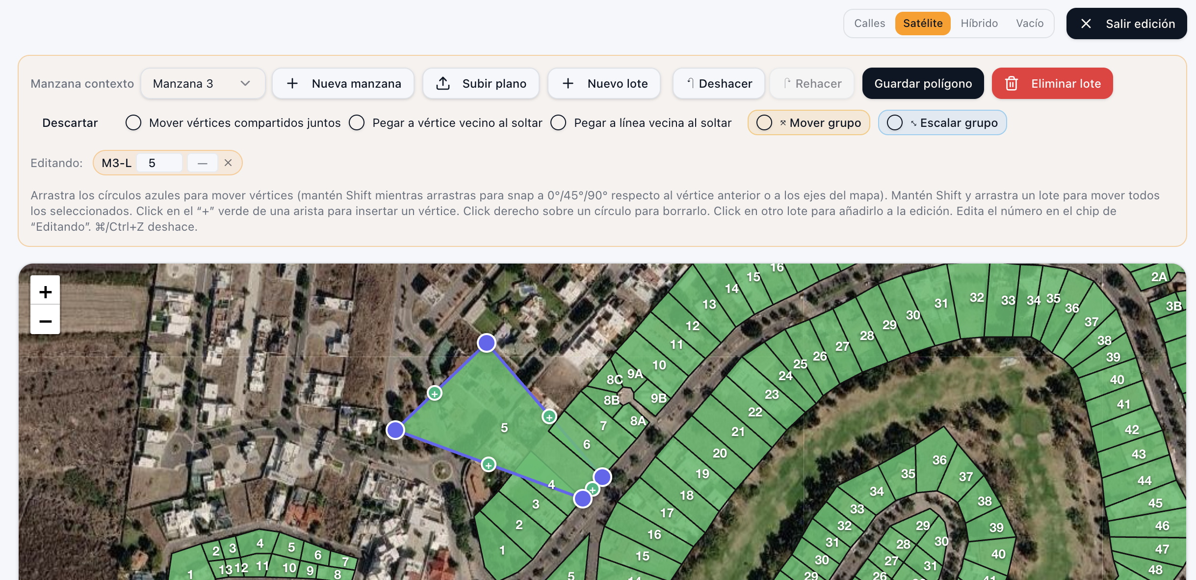The width and height of the screenshot is (1196, 580).
Task: Click the map zoom in plus icon
Action: point(45,291)
